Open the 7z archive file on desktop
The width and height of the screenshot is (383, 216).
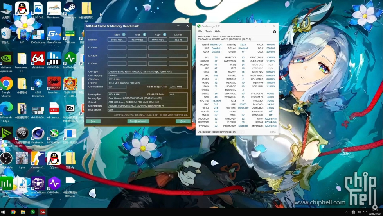(70, 112)
